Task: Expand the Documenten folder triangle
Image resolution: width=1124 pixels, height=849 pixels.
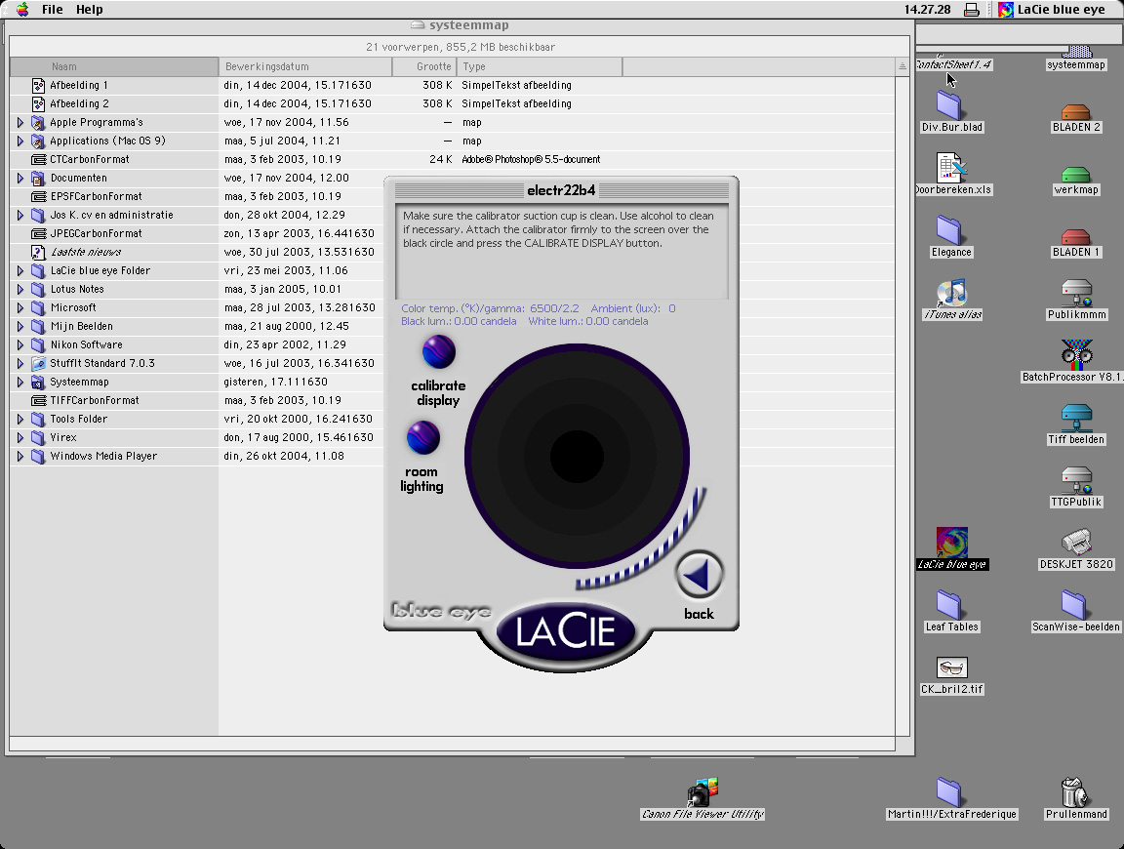Action: pos(20,178)
